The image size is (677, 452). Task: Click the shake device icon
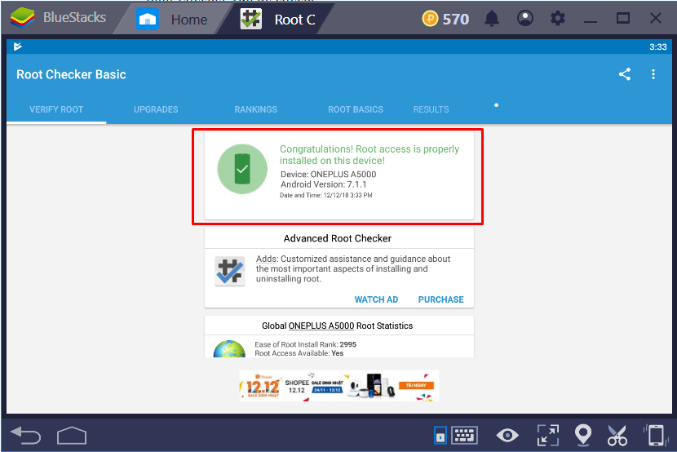656,435
